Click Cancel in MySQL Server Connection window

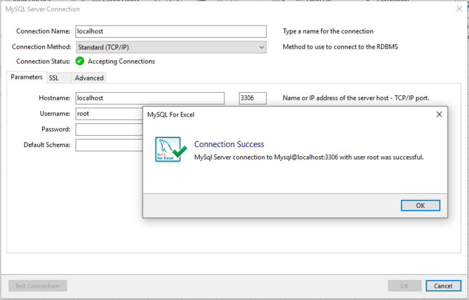click(x=443, y=286)
